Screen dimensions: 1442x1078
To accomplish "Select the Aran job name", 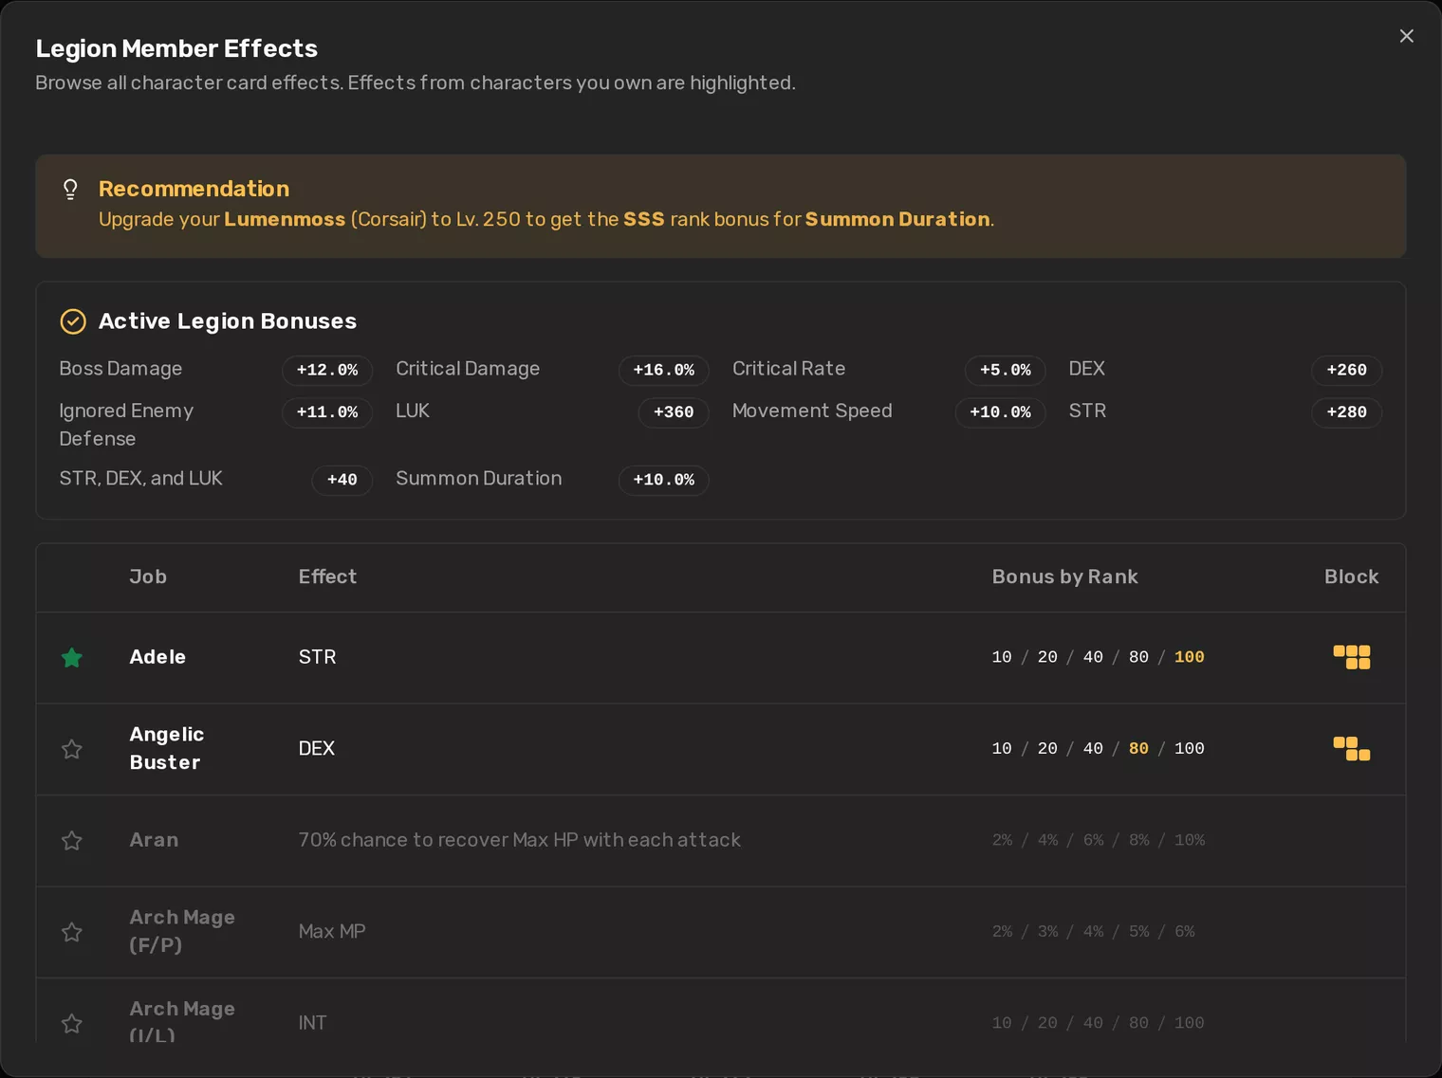I will (154, 840).
